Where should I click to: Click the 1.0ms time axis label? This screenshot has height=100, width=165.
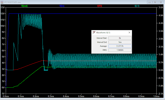pyautogui.click(x=156, y=96)
